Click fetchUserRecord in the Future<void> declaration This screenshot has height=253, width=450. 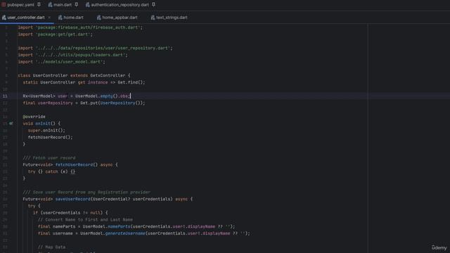click(74, 165)
